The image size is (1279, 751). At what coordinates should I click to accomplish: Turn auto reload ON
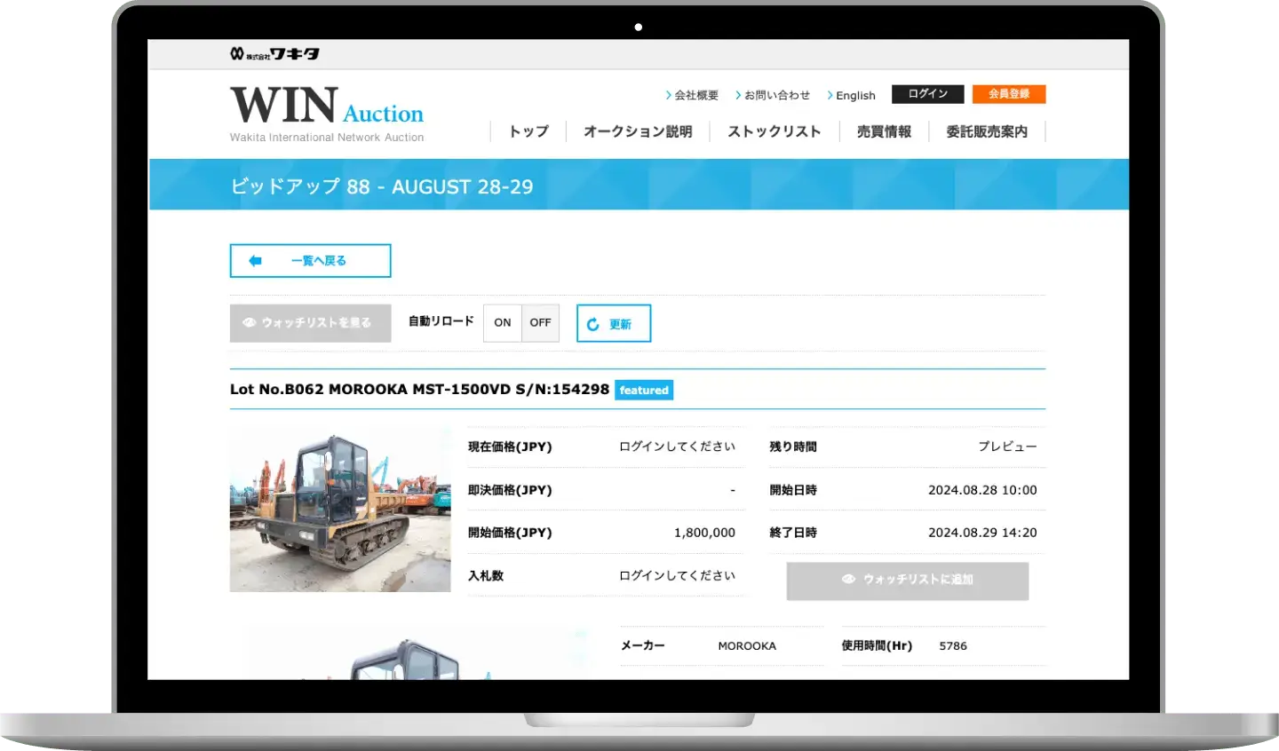tap(503, 323)
